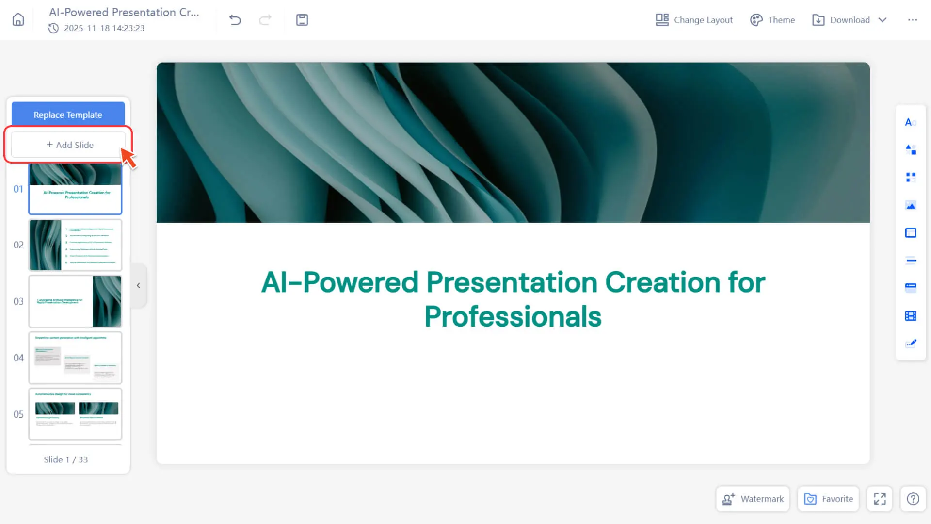Image resolution: width=931 pixels, height=524 pixels.
Task: Go to the home icon
Action: coord(18,20)
